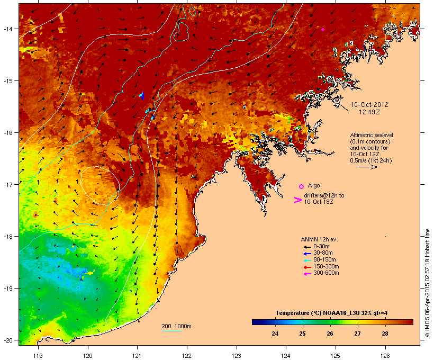Click latitude axis label '-20'
The image size is (434, 360).
(x=8, y=340)
